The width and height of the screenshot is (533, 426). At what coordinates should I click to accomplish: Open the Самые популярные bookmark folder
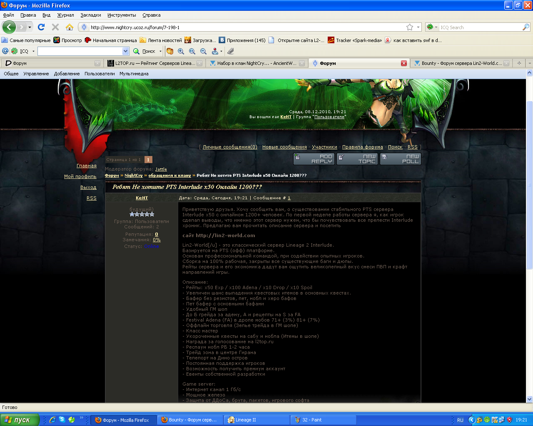coord(26,40)
